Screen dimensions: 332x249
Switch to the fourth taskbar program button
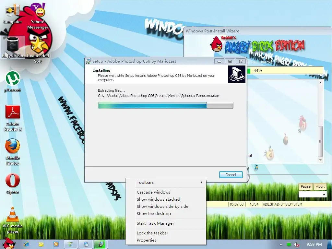pos(71,244)
